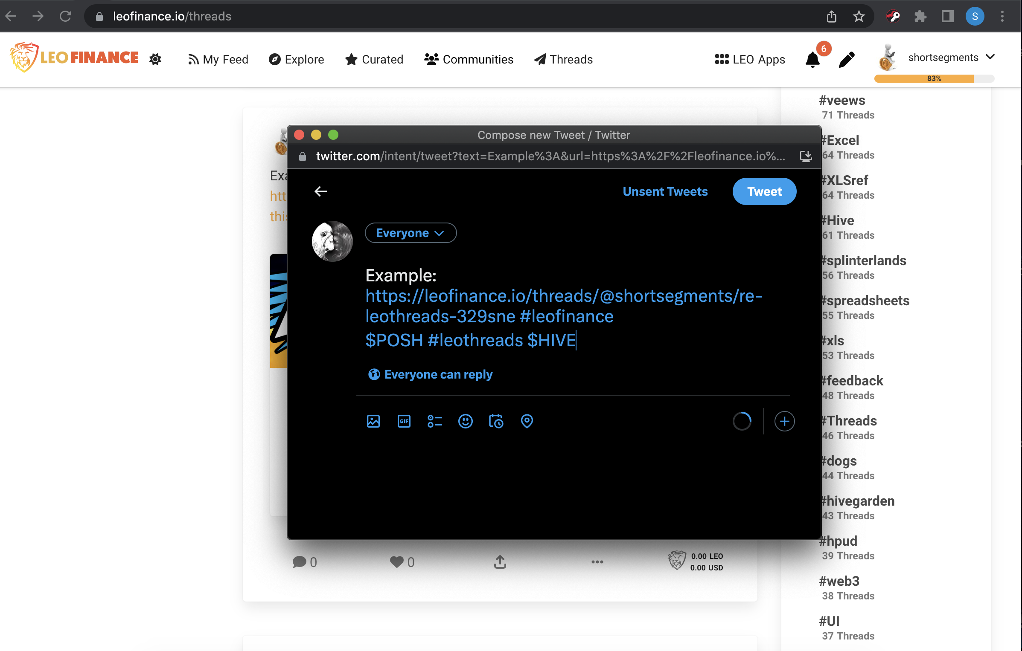Click the shortsegments user avatar
1022x651 pixels.
click(888, 57)
